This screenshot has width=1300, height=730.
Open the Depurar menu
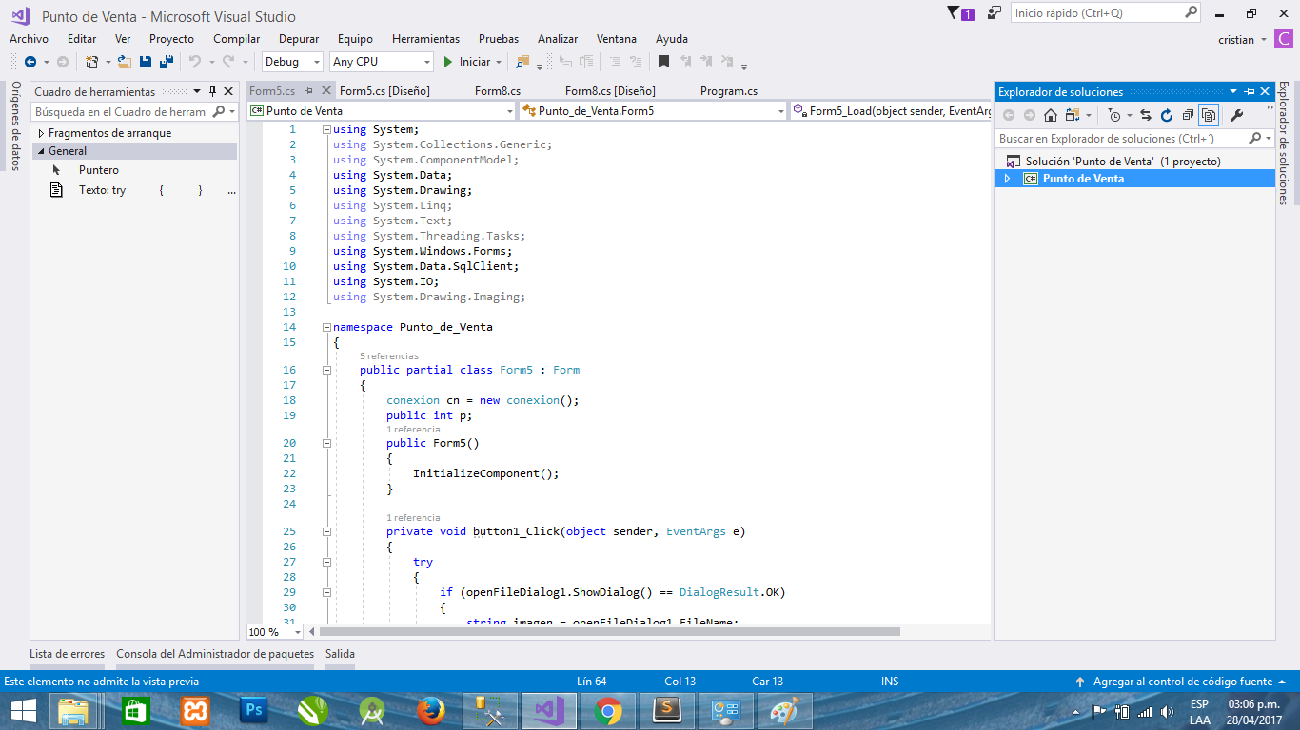click(299, 39)
